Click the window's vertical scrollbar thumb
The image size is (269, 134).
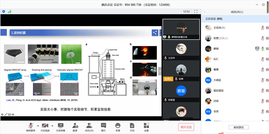point(268,7)
